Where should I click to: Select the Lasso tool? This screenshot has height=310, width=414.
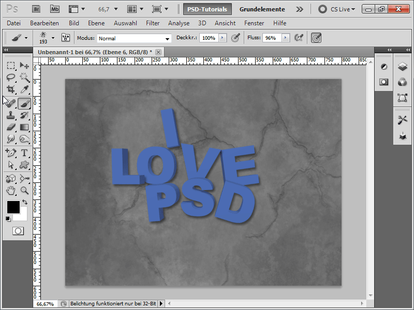pyautogui.click(x=11, y=78)
